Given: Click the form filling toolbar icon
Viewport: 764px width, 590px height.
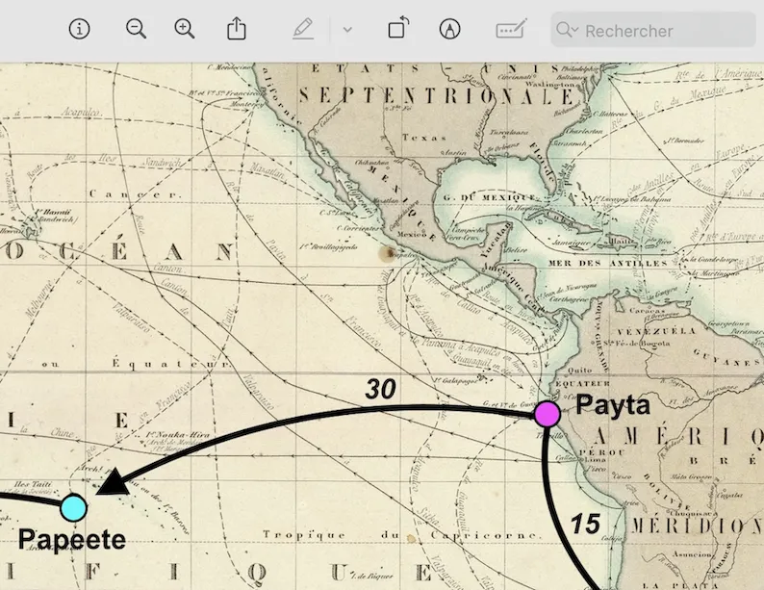Looking at the screenshot, I should tap(511, 29).
